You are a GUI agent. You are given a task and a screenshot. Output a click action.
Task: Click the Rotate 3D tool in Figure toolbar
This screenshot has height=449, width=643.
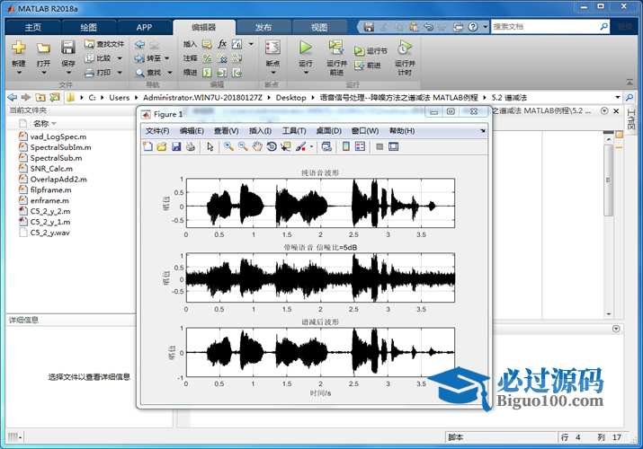[272, 146]
